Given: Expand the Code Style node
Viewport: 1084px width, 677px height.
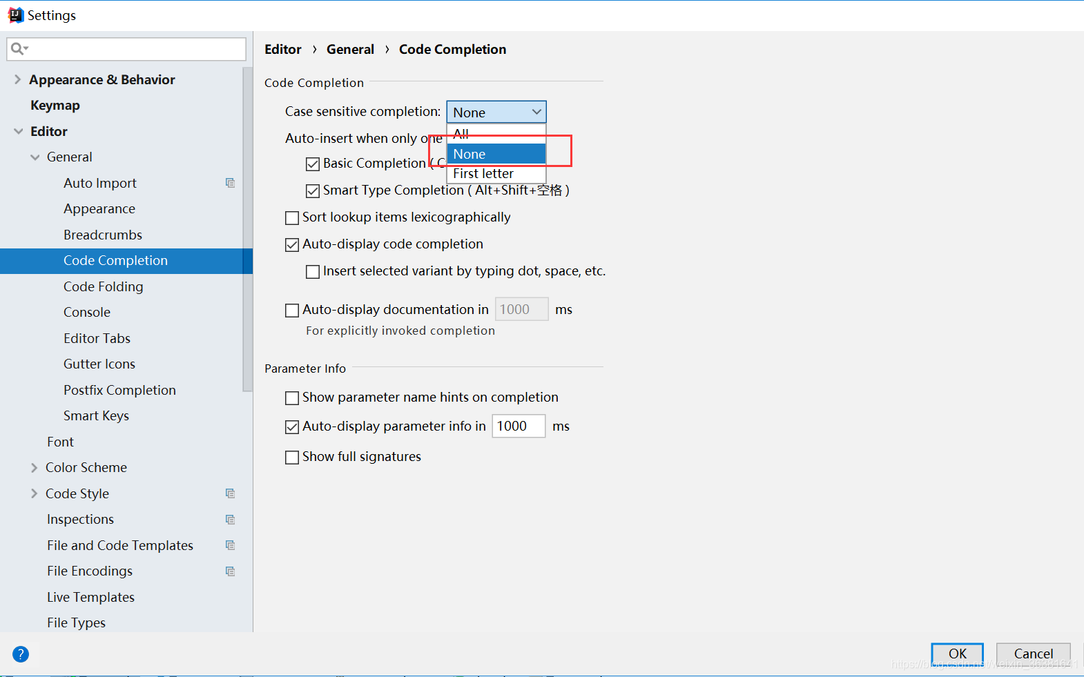Looking at the screenshot, I should [x=34, y=493].
